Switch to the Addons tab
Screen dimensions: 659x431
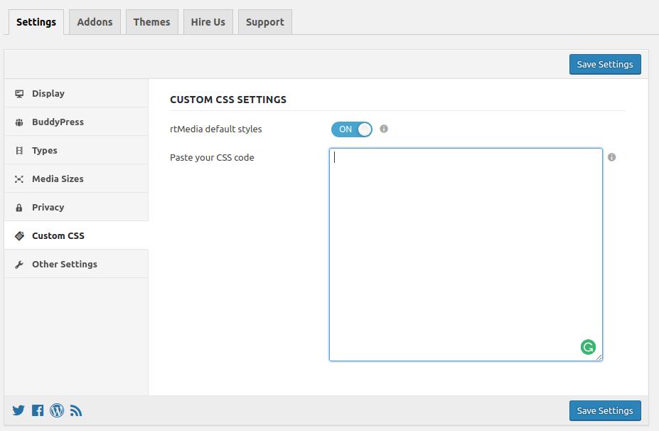(95, 22)
